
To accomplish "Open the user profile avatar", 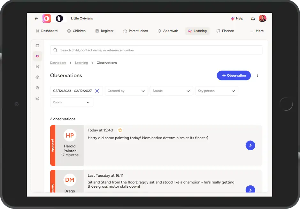I will pos(263,19).
